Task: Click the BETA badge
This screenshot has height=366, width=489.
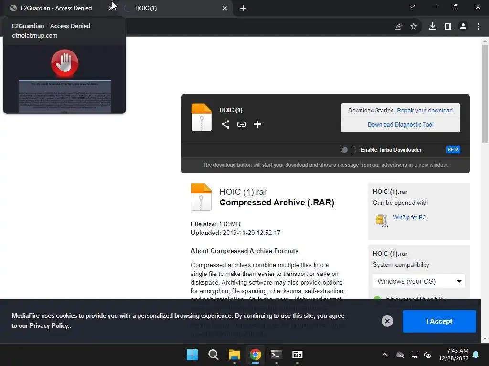Action: coord(453,150)
